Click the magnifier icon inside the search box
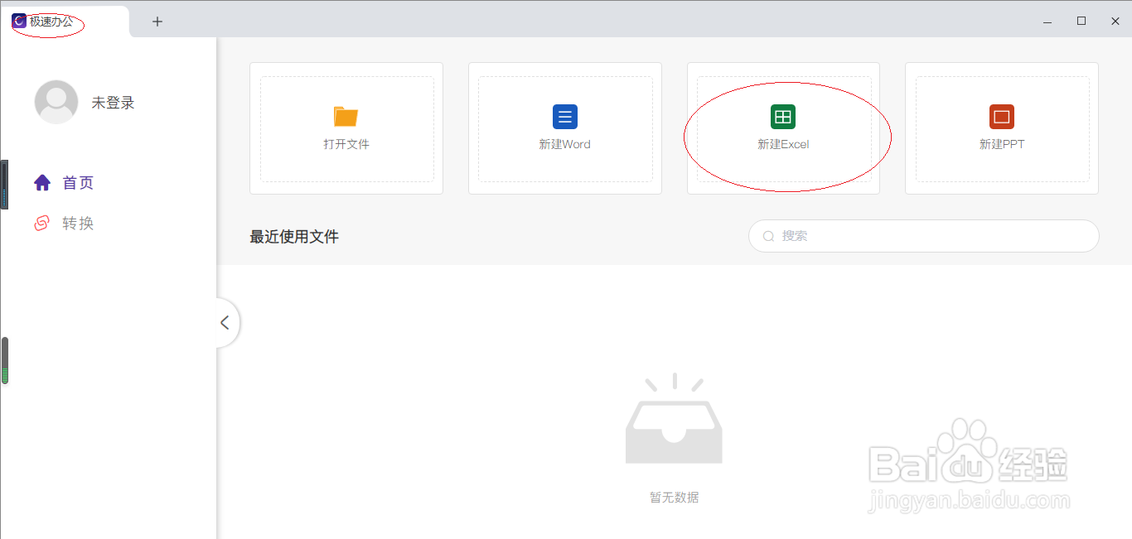 click(x=768, y=236)
